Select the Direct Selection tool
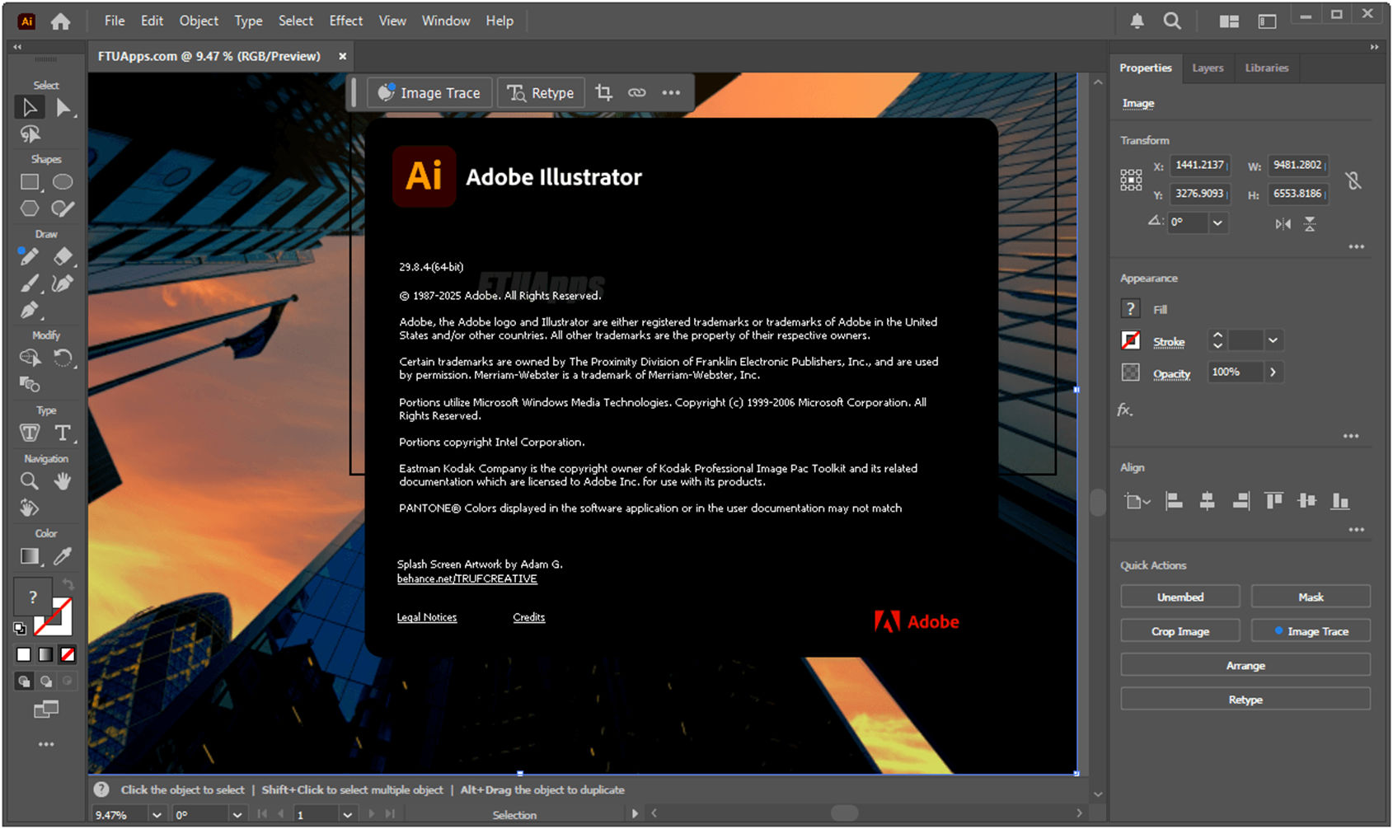This screenshot has width=1393, height=829. click(x=64, y=105)
